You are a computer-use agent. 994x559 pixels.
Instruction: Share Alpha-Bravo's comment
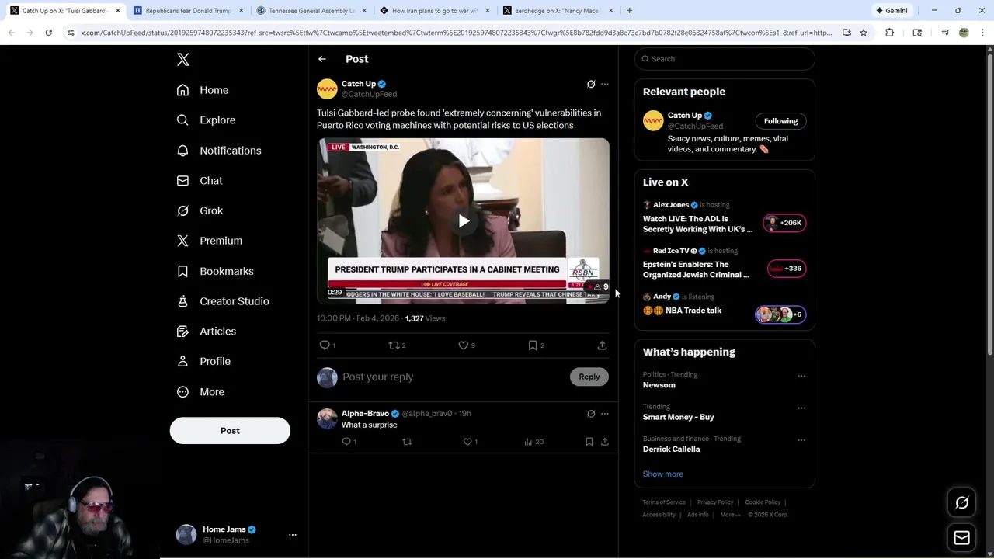(605, 442)
